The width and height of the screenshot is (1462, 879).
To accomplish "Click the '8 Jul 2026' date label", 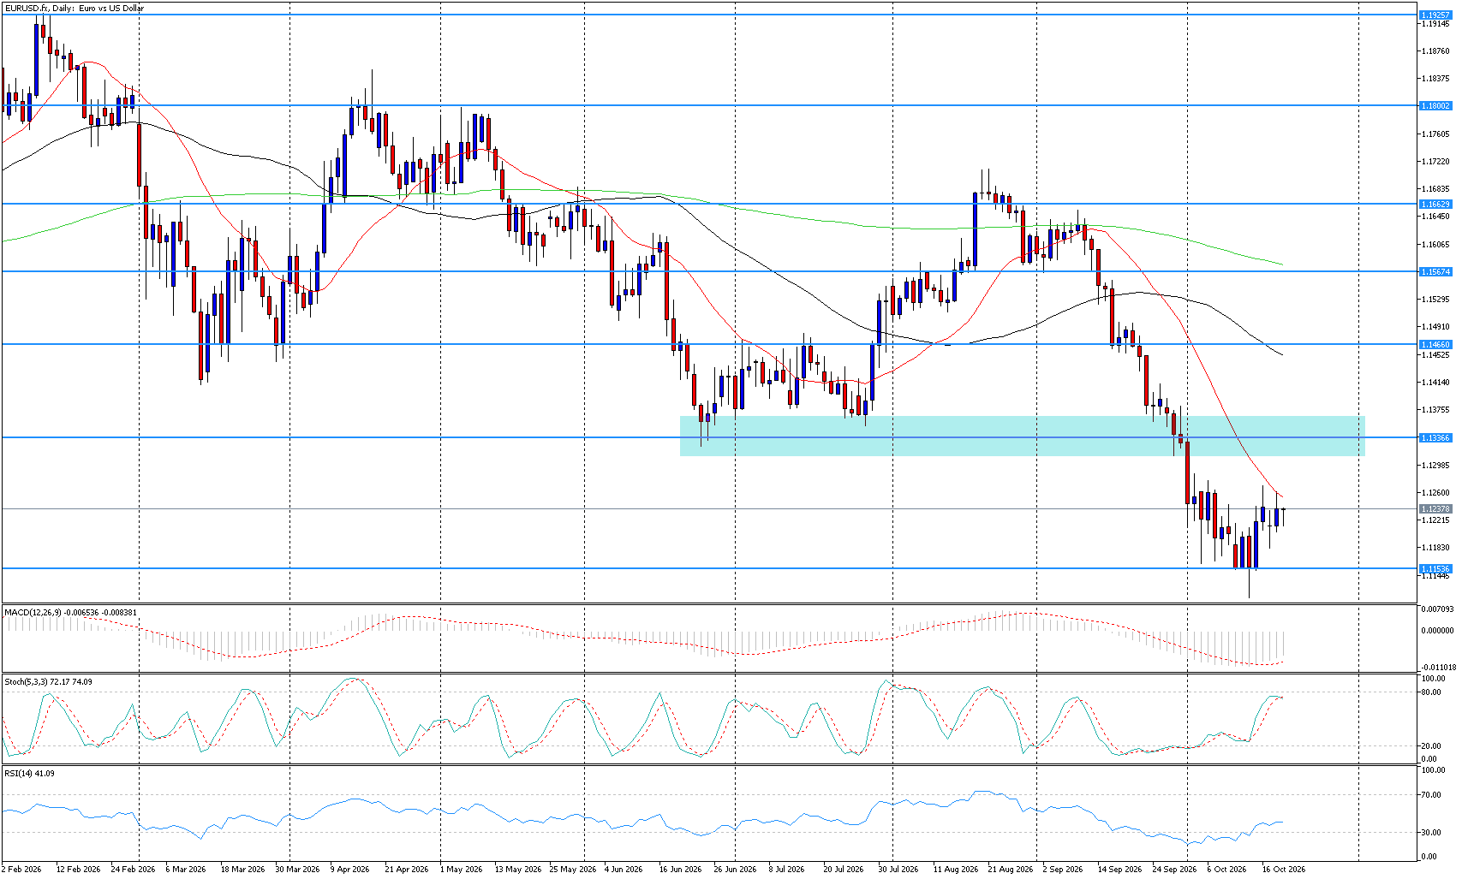I will point(787,870).
